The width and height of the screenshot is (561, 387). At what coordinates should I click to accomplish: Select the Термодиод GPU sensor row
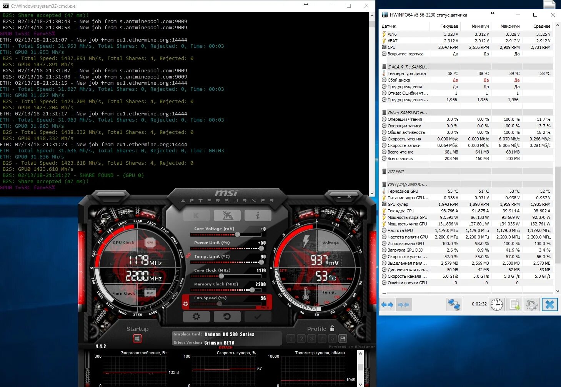466,191
